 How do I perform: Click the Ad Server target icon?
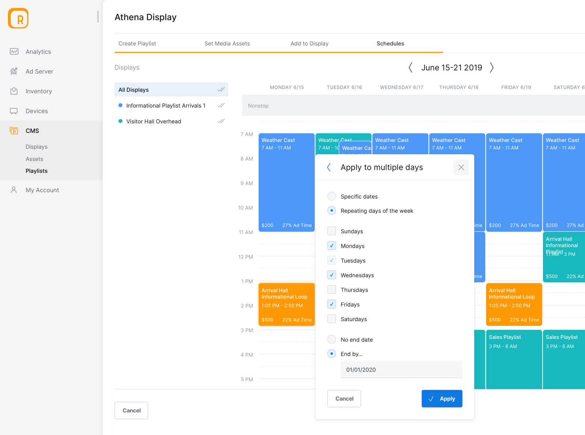(x=14, y=71)
